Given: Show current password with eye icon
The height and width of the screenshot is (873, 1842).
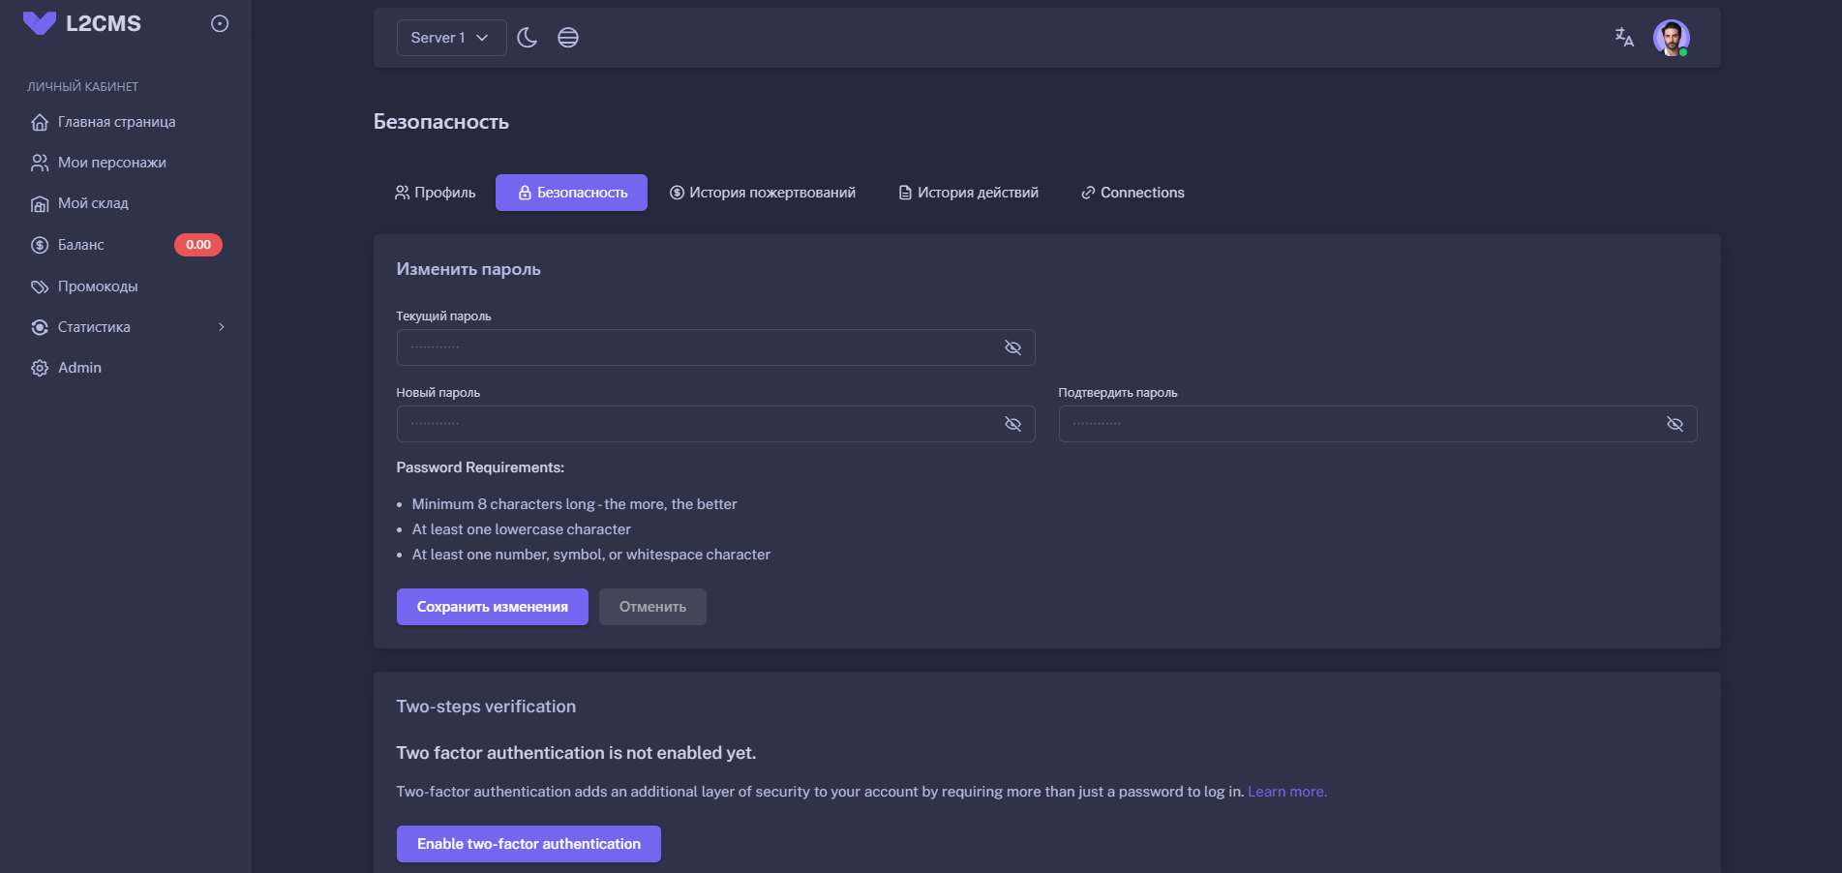Looking at the screenshot, I should (x=1013, y=347).
